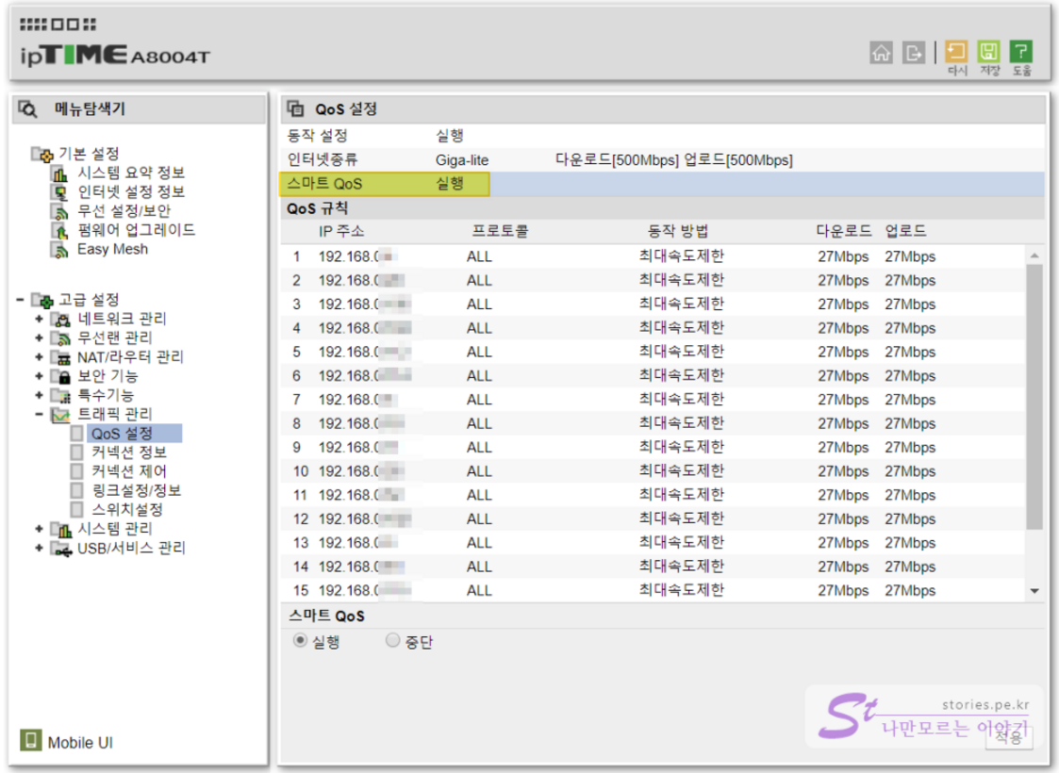Open 시스템 요약 정보 menu item
Viewport: 1059px width, 773px height.
(x=131, y=173)
